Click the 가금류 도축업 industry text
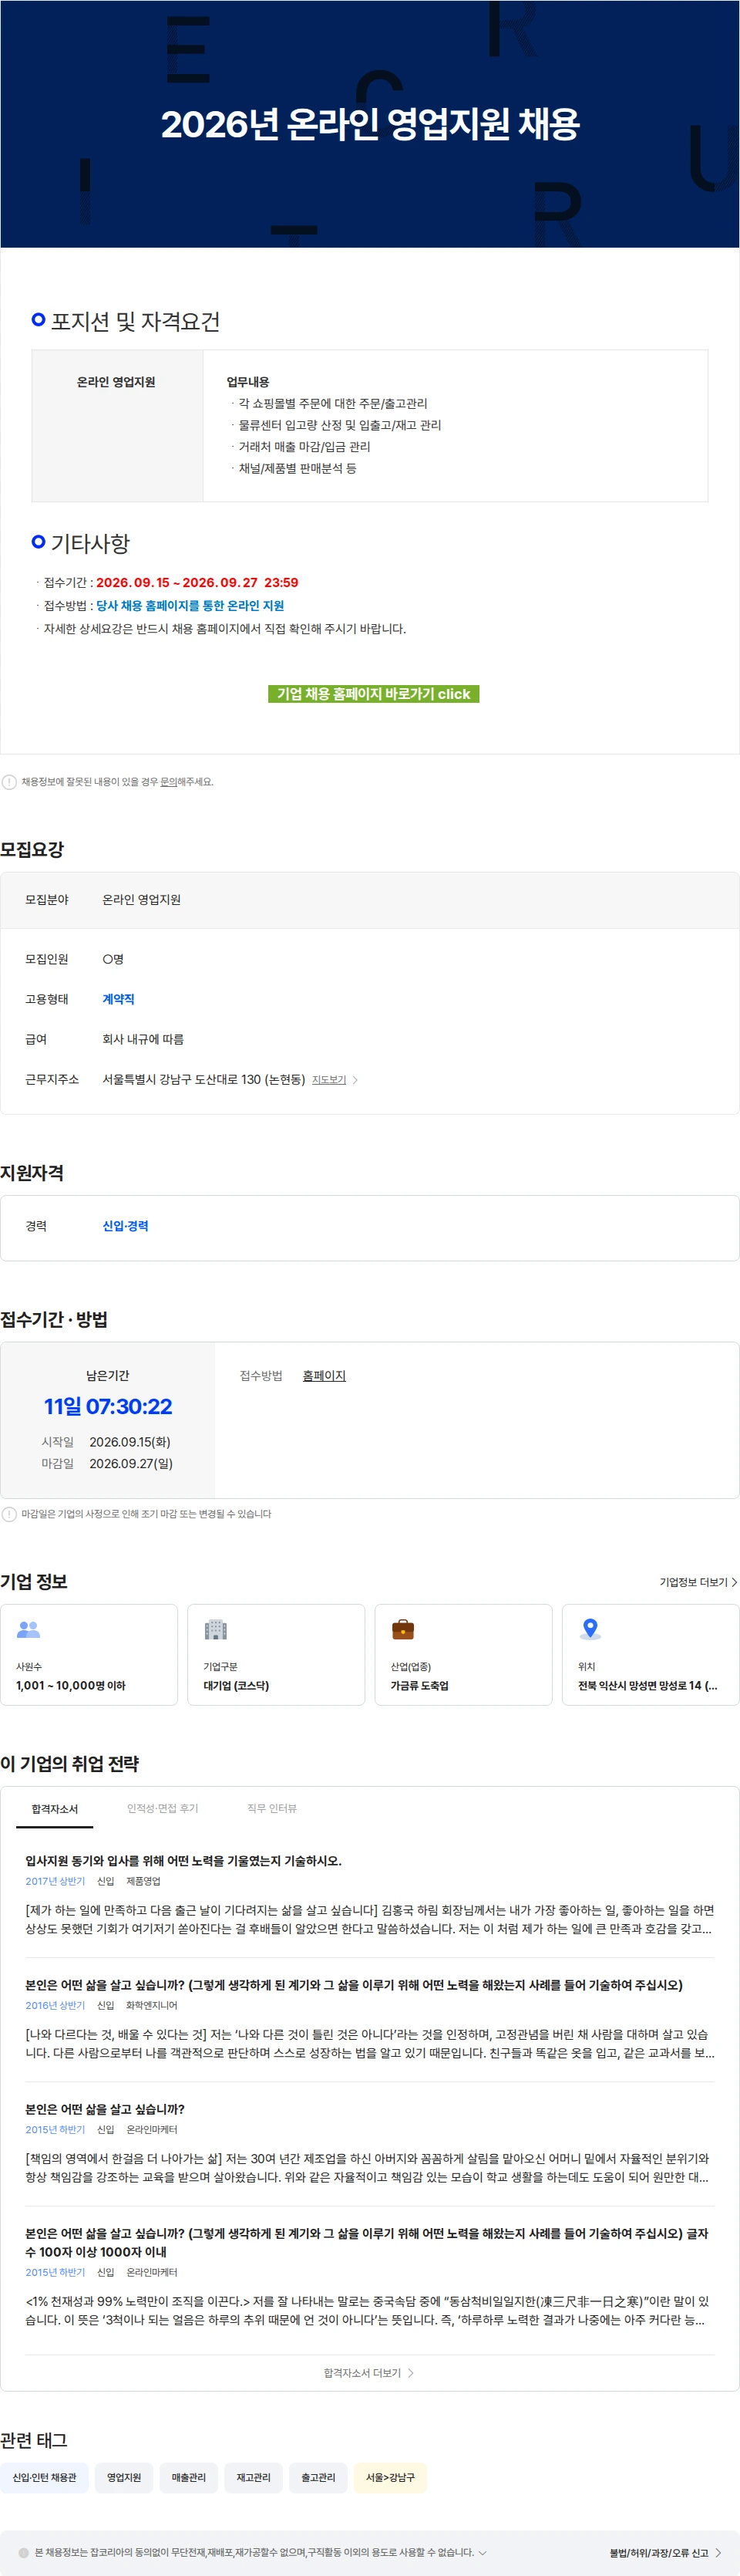The width and height of the screenshot is (740, 2576). (419, 1685)
